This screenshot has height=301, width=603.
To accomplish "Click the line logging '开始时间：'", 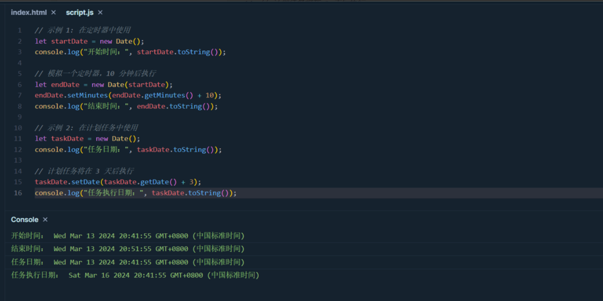I will [x=130, y=52].
